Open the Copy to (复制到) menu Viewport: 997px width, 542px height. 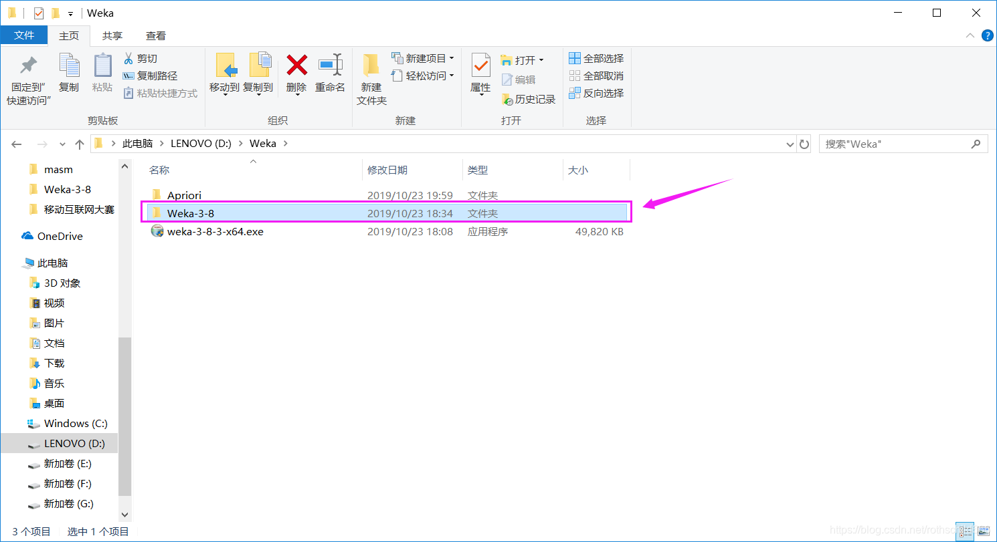point(258,74)
